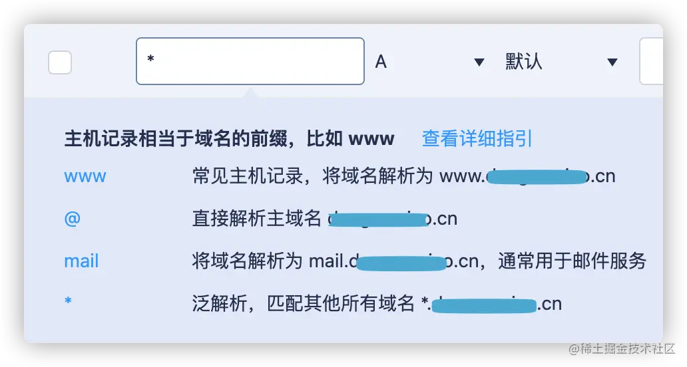The width and height of the screenshot is (687, 367).
Task: Open the line type dropdown showing 默认
Action: 562,62
